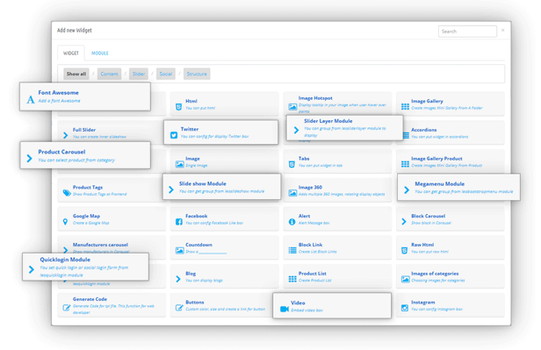Click the Twitter bird icon
The width and height of the screenshot is (541, 350).
(174, 135)
